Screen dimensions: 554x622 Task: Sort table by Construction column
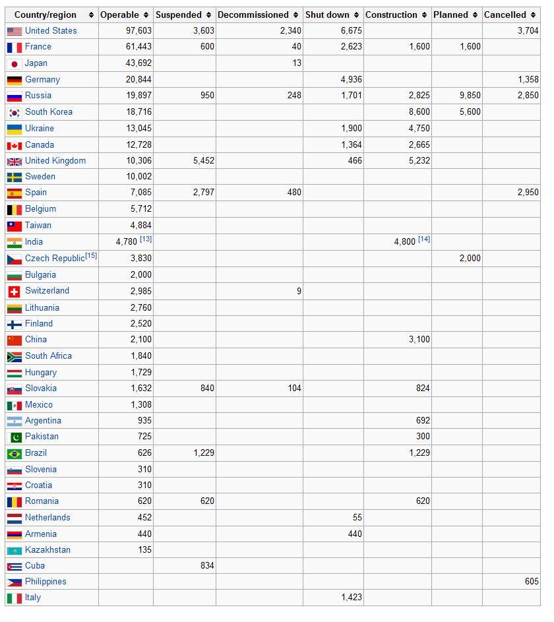(425, 15)
